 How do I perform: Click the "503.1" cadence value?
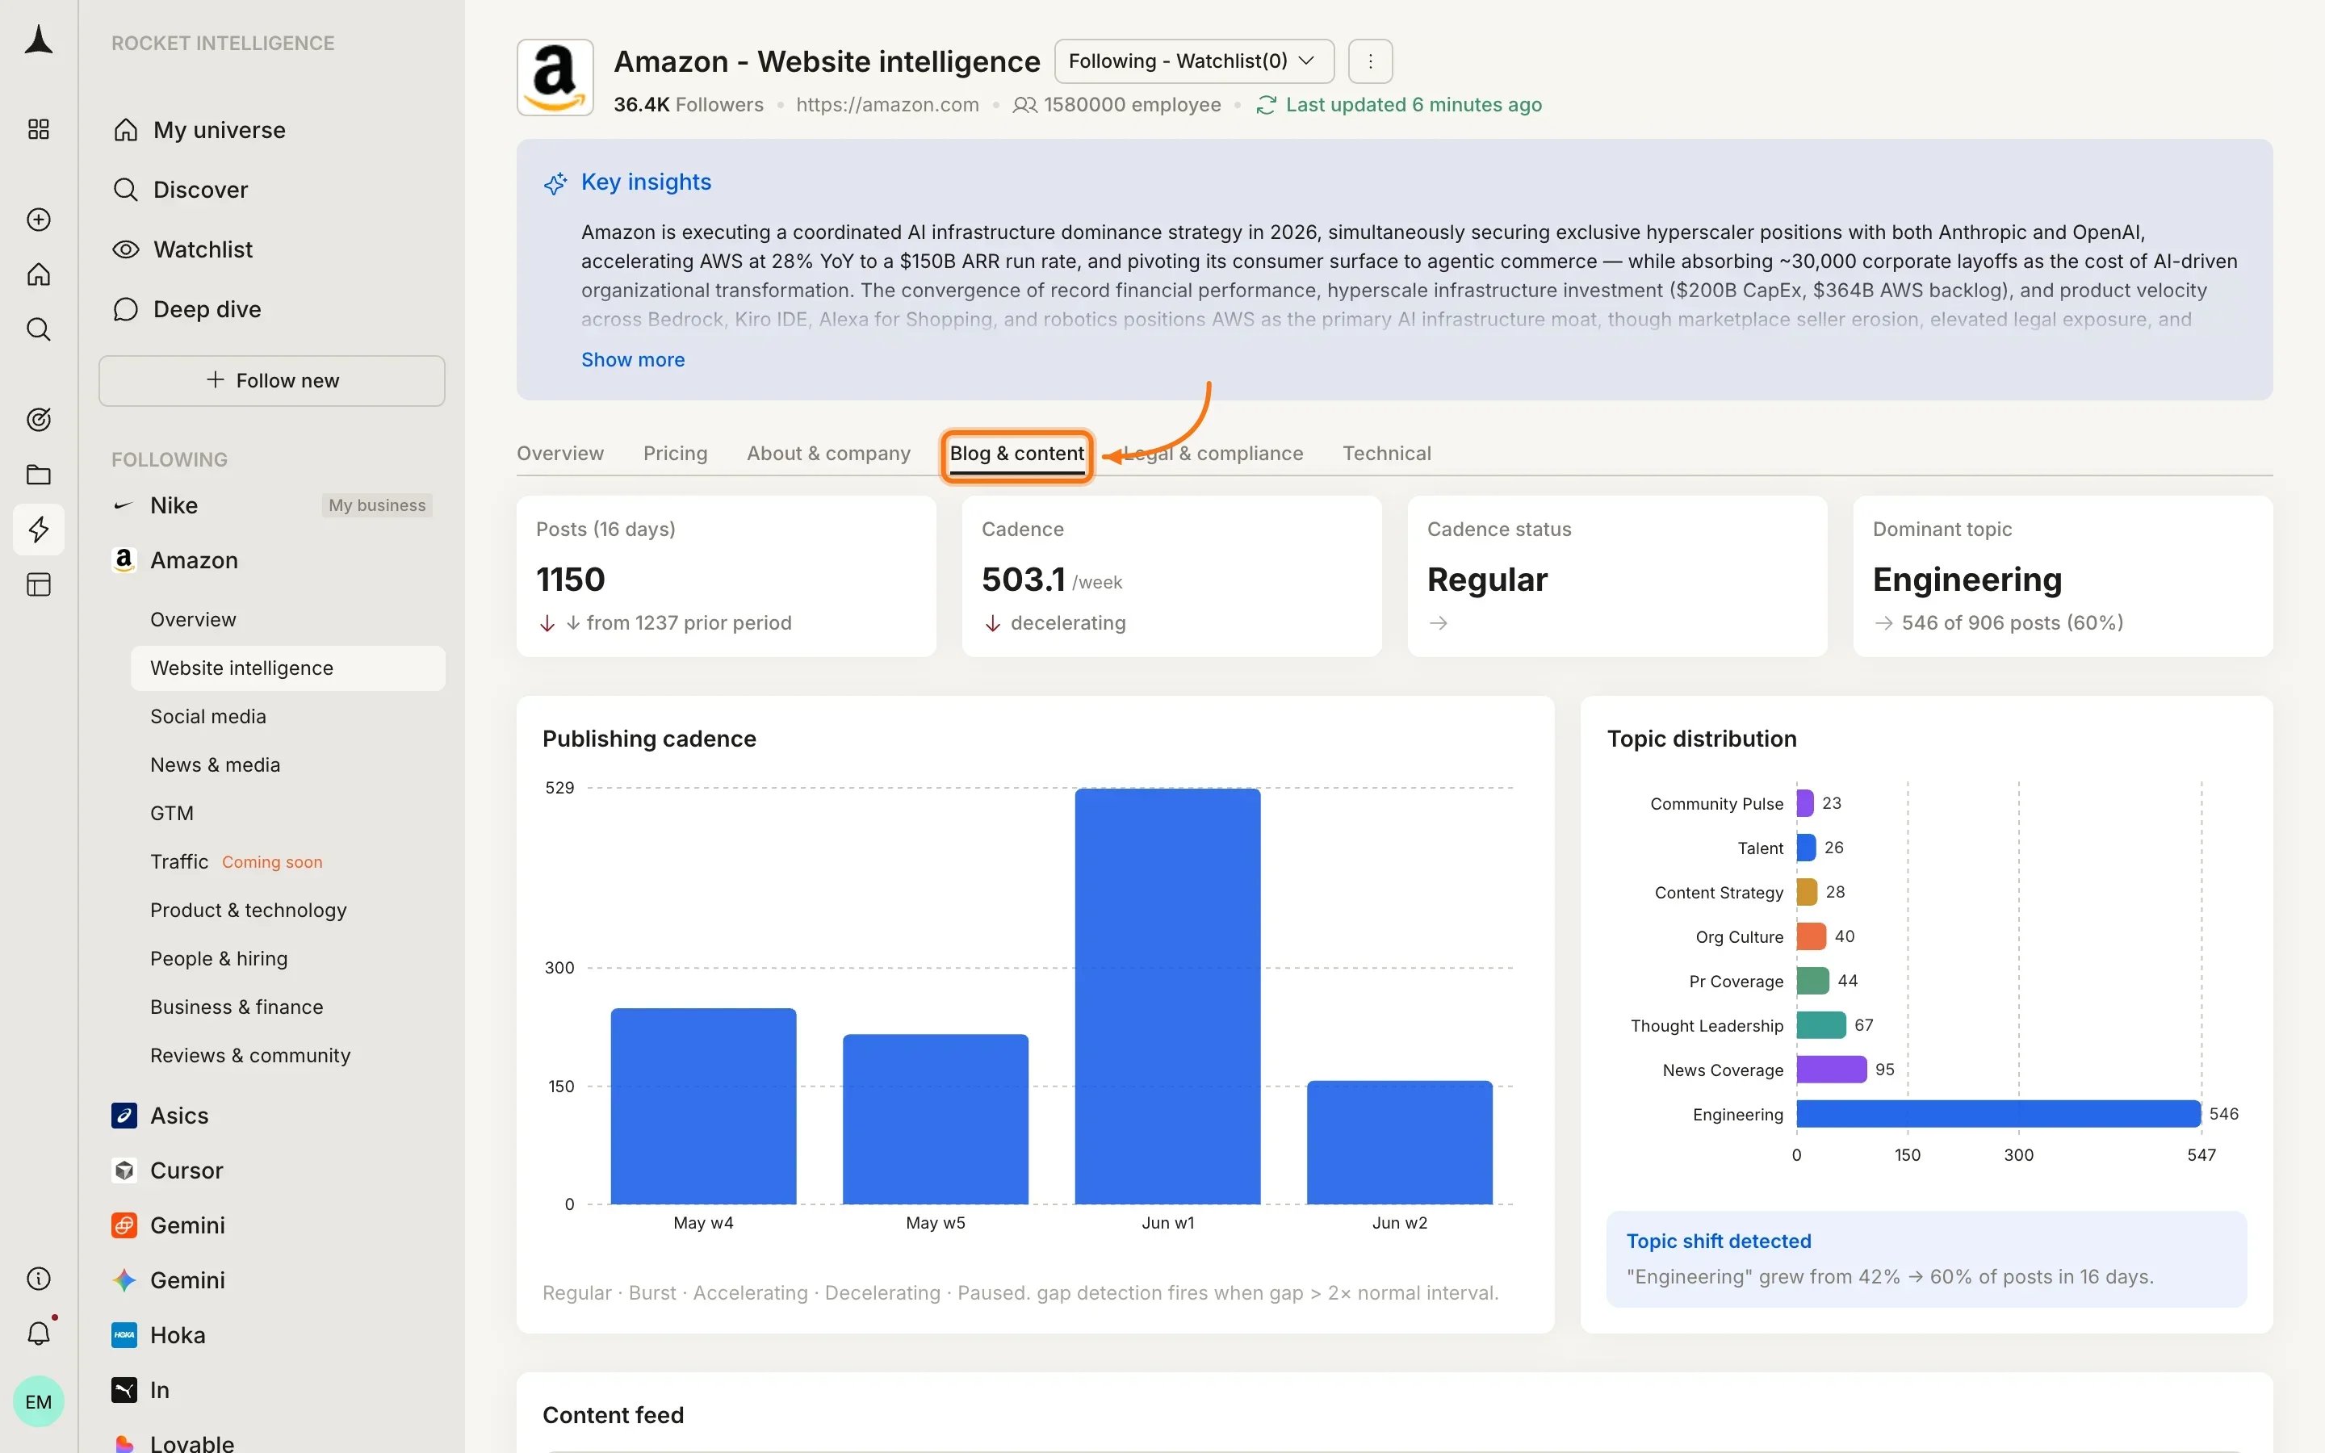coord(1023,580)
